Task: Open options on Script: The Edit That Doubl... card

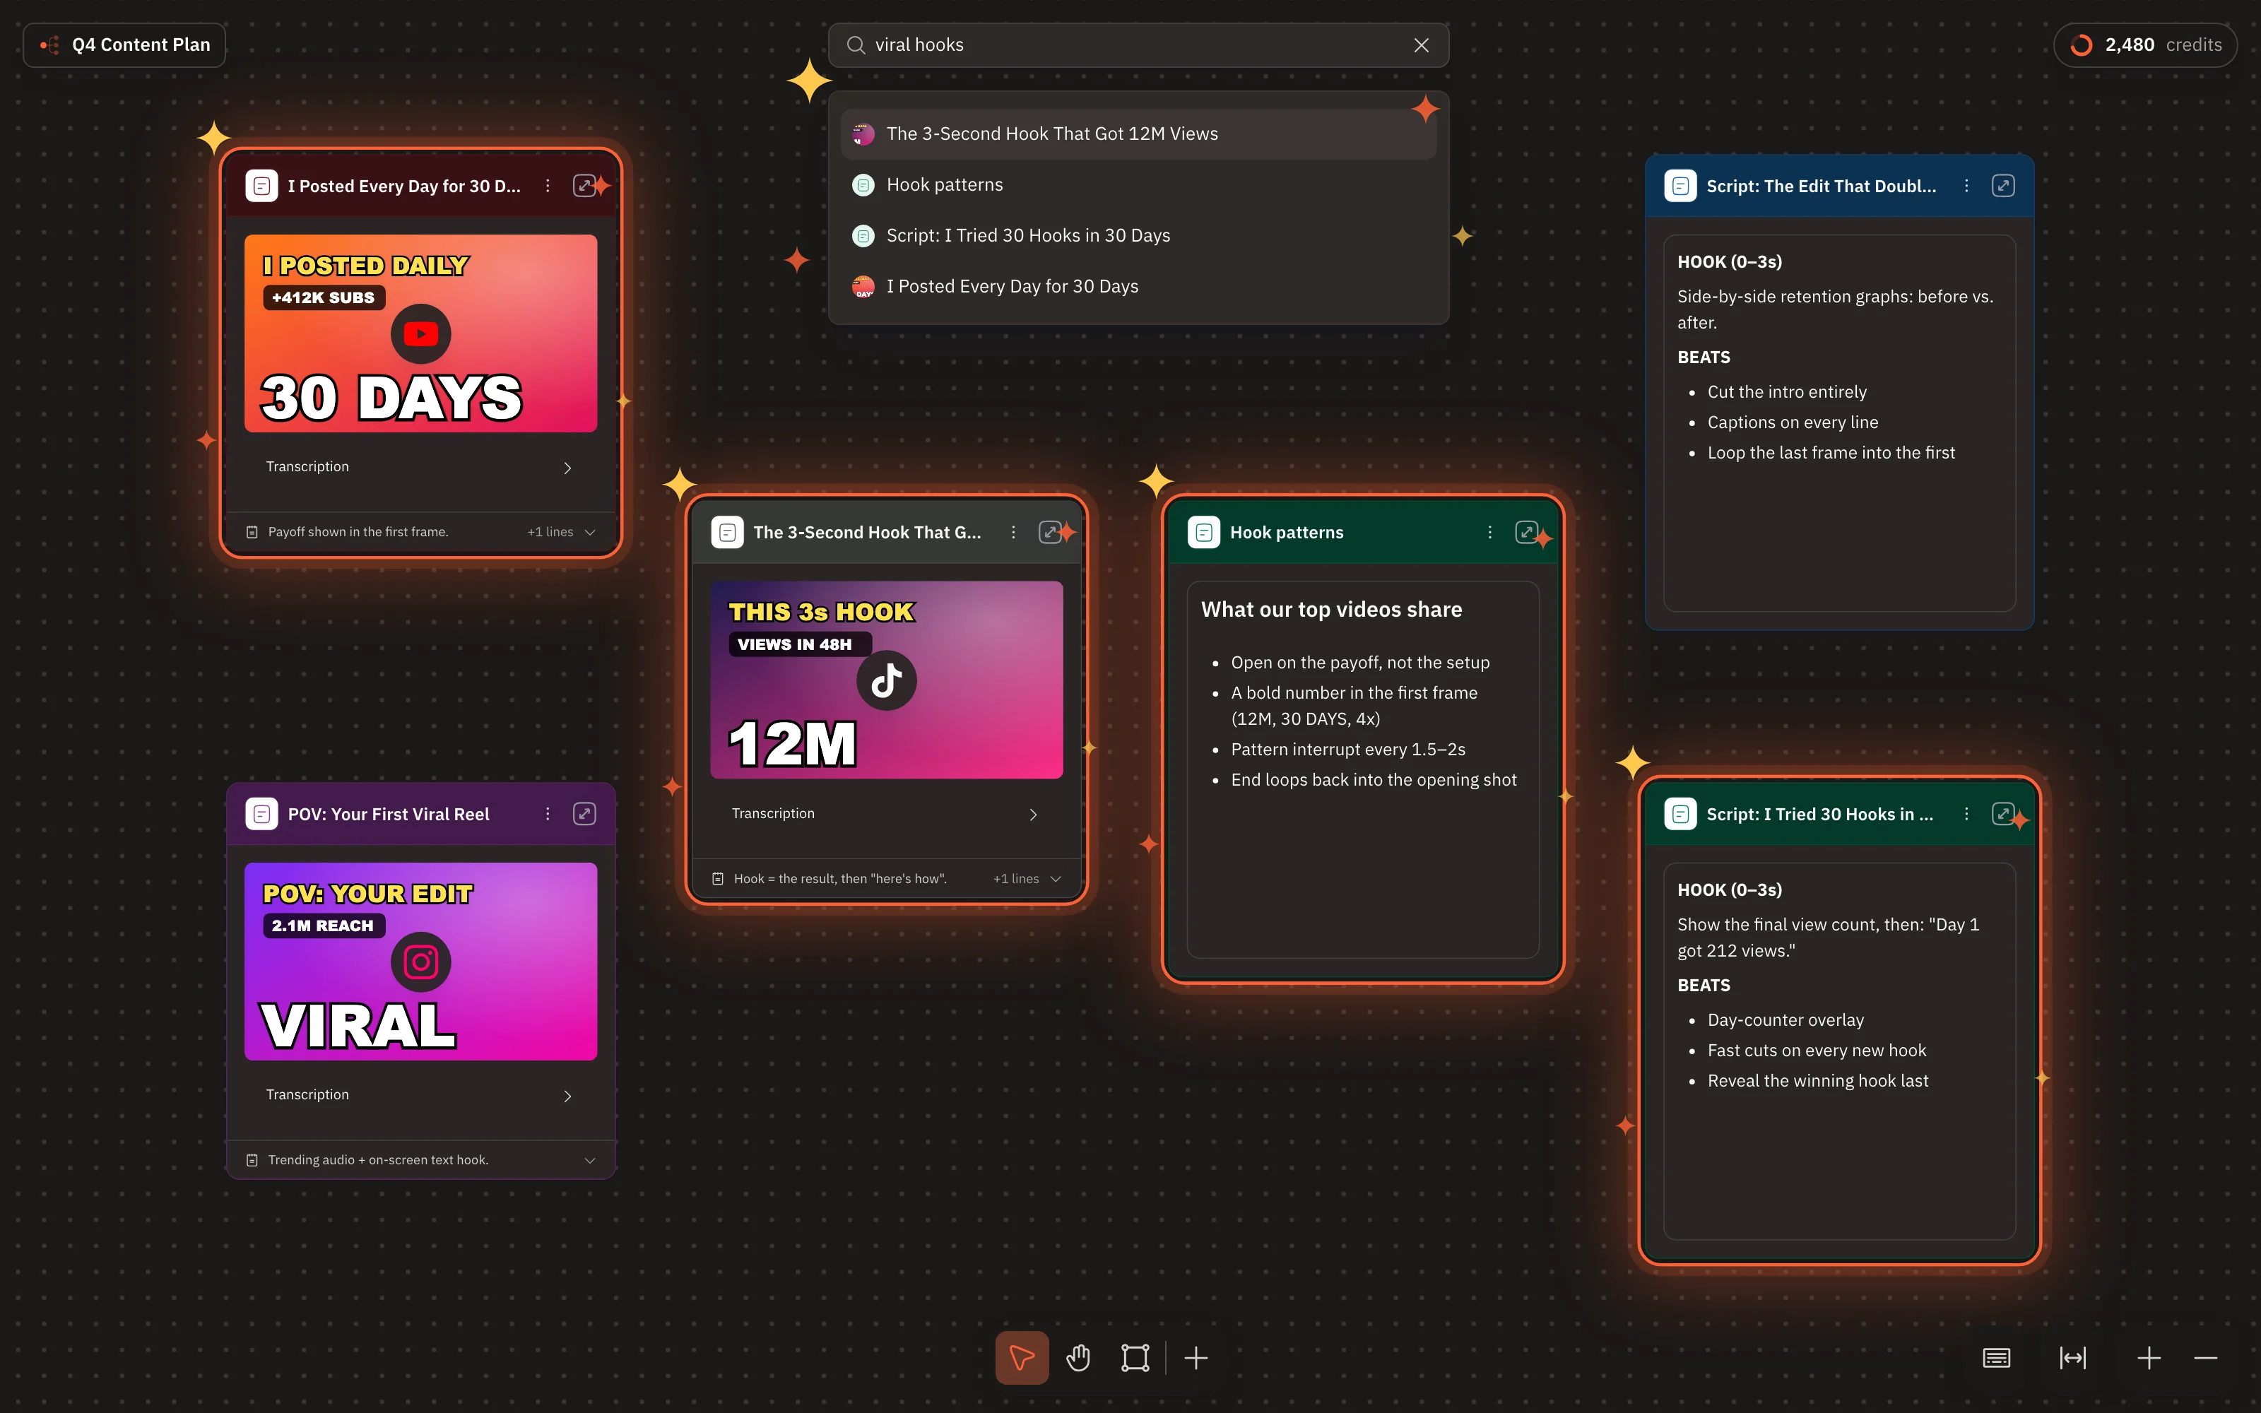Action: tap(1966, 186)
